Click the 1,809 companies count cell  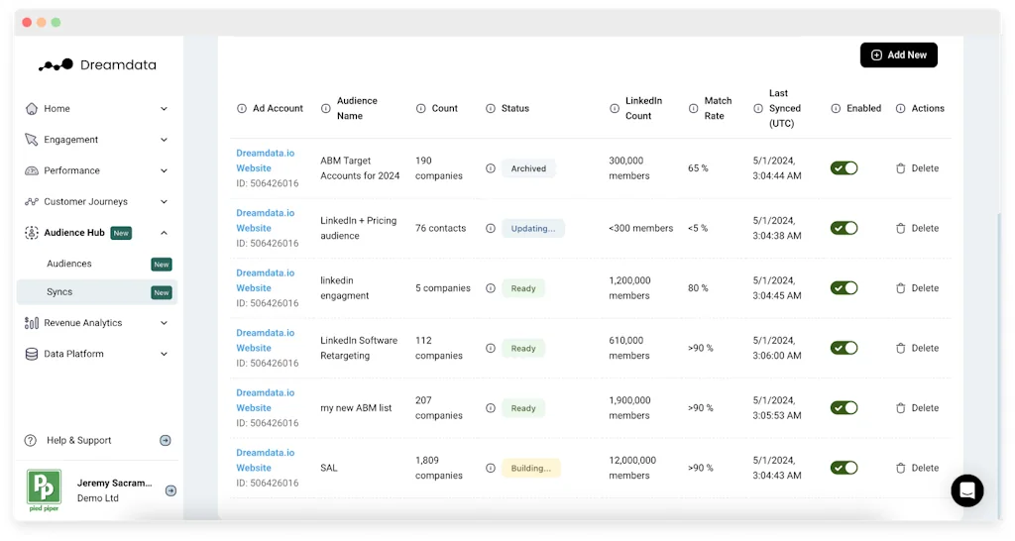[x=439, y=468]
